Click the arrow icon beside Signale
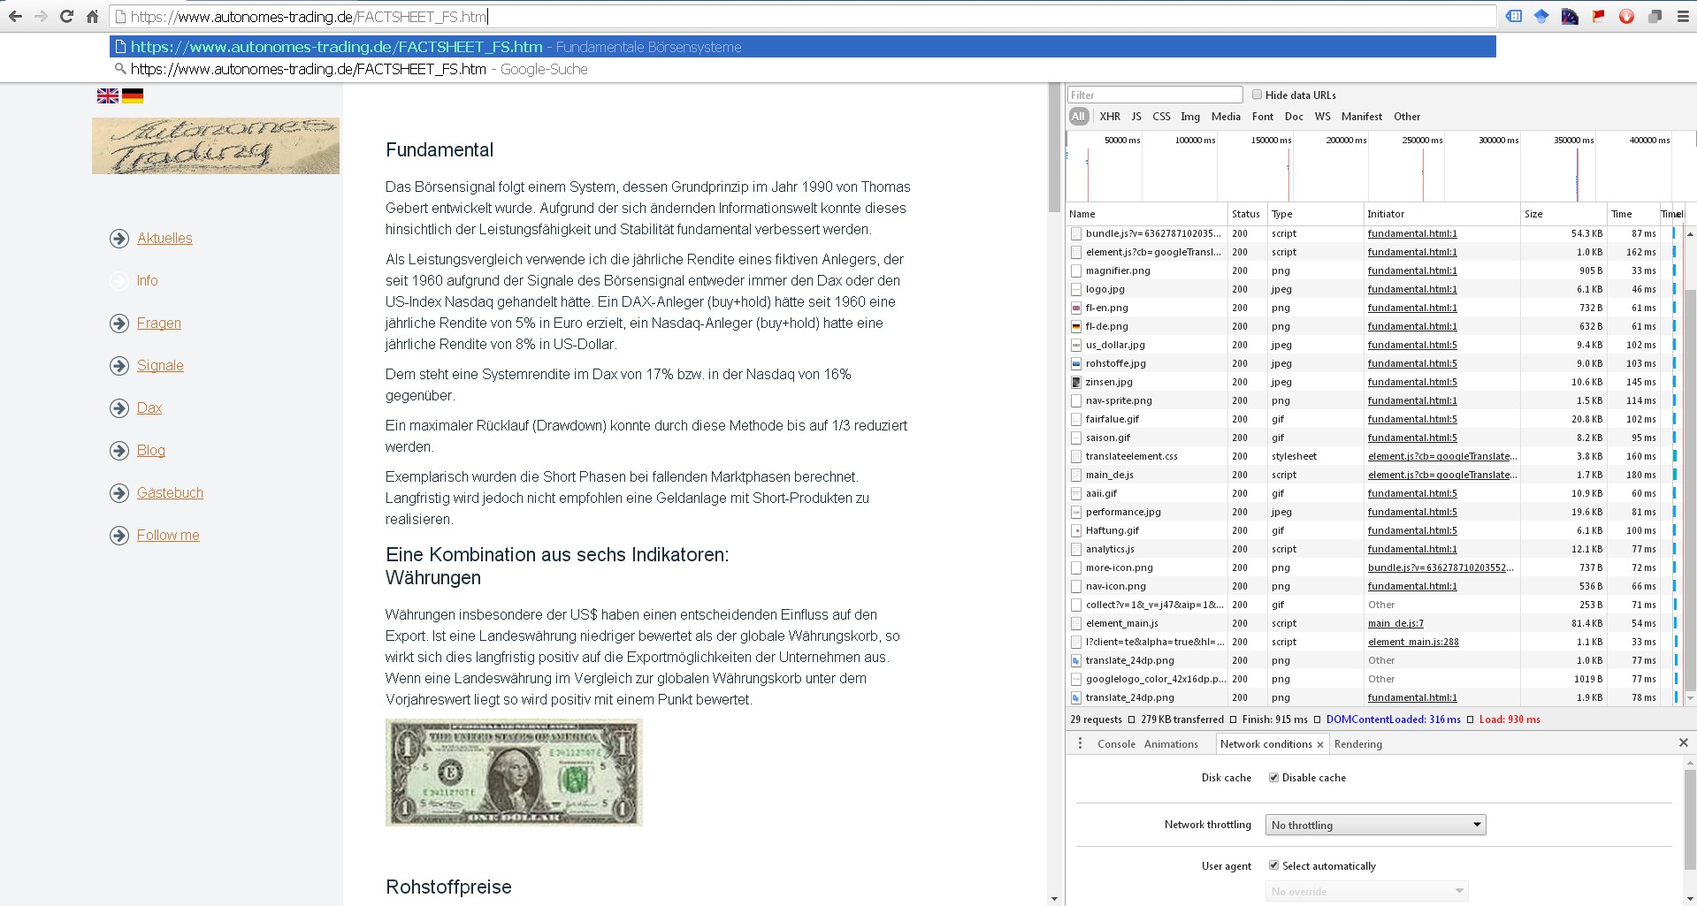 pos(119,366)
